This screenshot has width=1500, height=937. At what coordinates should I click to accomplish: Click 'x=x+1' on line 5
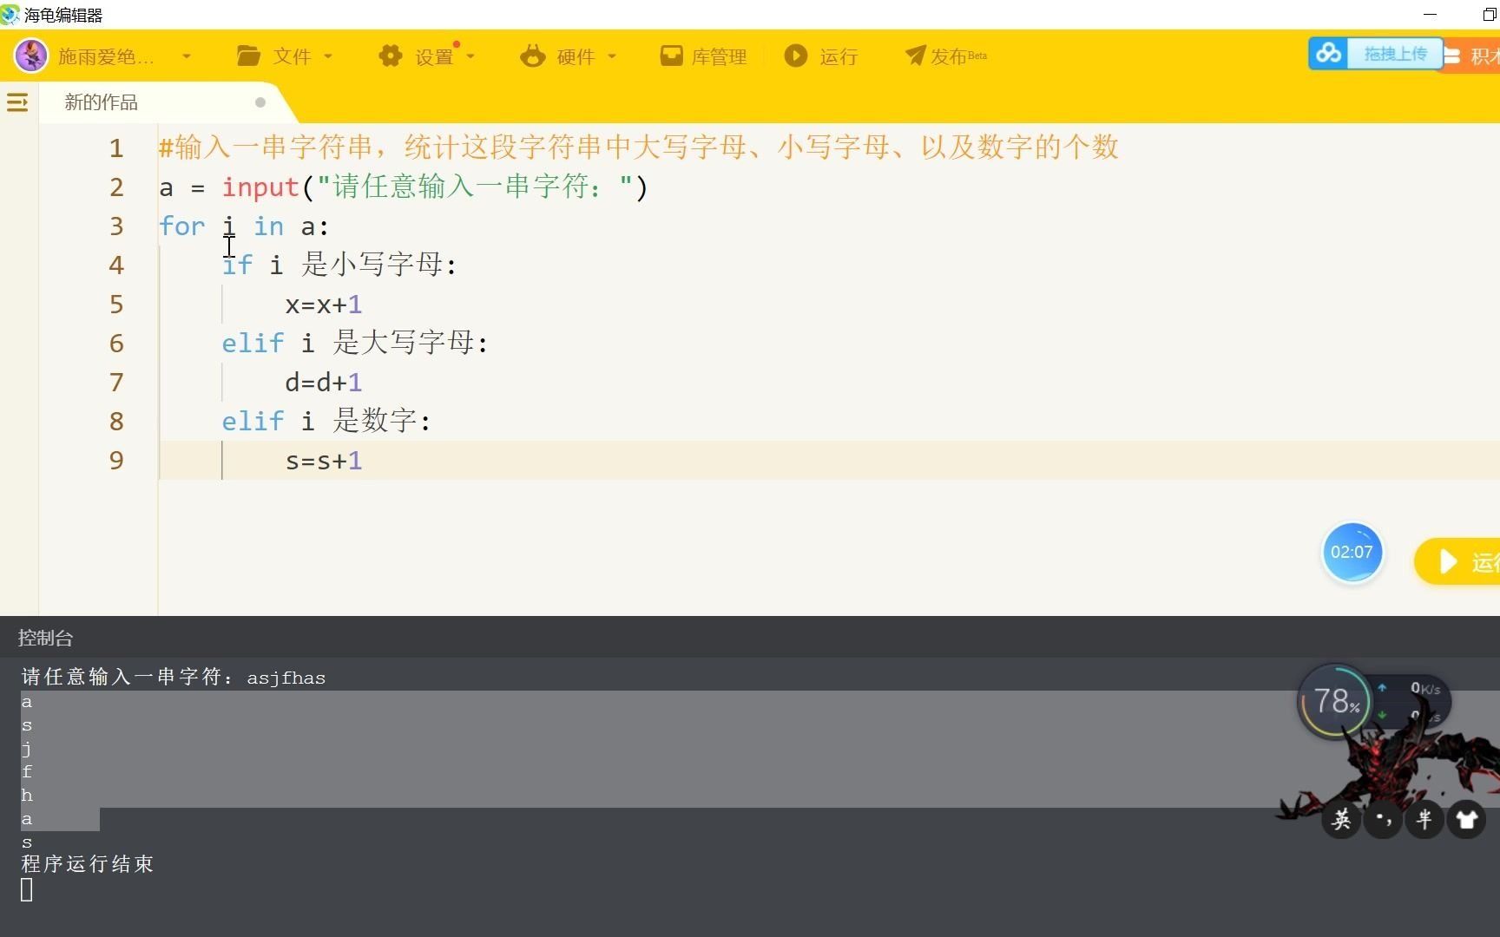324,305
